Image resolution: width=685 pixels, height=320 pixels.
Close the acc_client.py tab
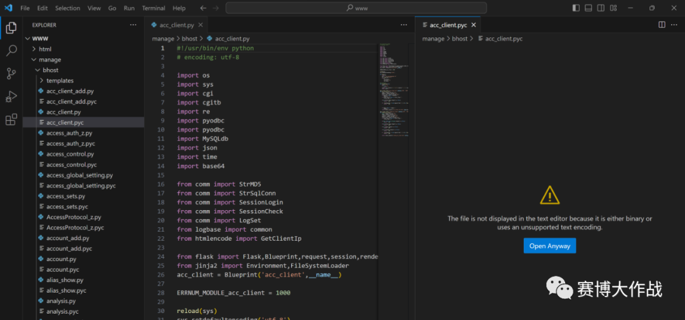pos(200,25)
